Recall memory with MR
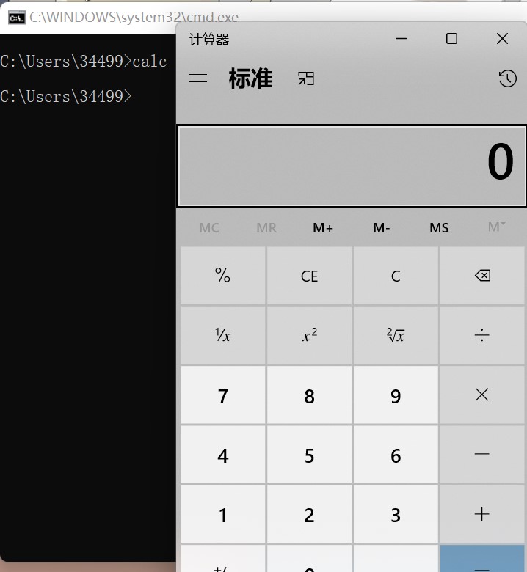Screen dimensions: 527x572 pos(266,227)
